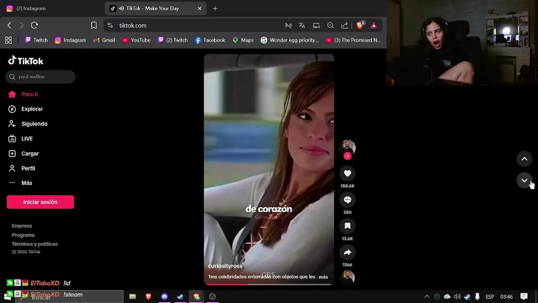This screenshot has width=538, height=303.
Task: Open curiosityross creator avatar
Action: (x=347, y=148)
